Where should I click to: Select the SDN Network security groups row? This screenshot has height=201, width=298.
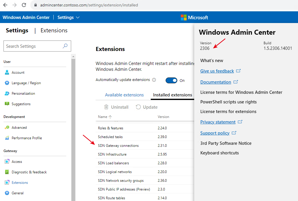(x=145, y=180)
